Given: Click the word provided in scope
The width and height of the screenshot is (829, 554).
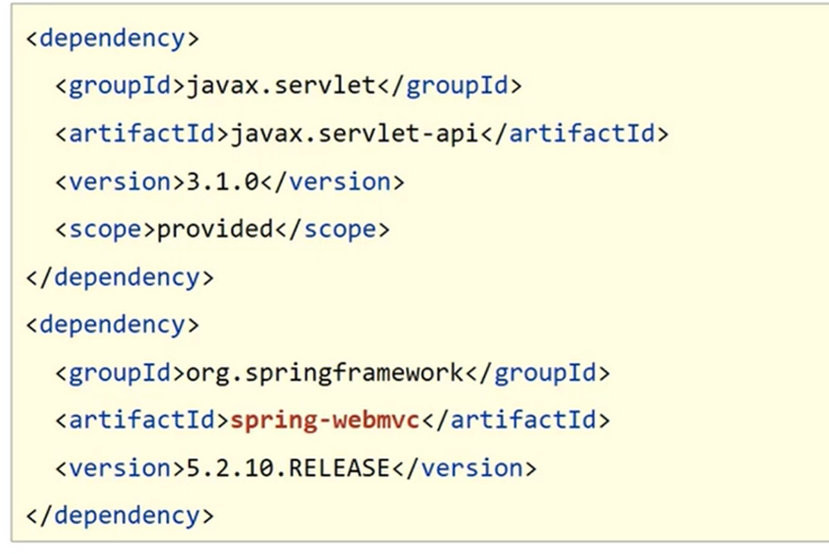Looking at the screenshot, I should pyautogui.click(x=215, y=229).
